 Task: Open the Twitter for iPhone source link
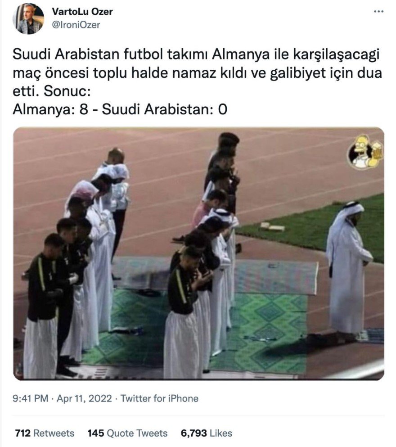[159, 398]
